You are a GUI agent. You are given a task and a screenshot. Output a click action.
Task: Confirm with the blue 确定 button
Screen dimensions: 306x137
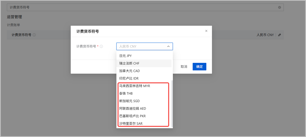click(199, 67)
